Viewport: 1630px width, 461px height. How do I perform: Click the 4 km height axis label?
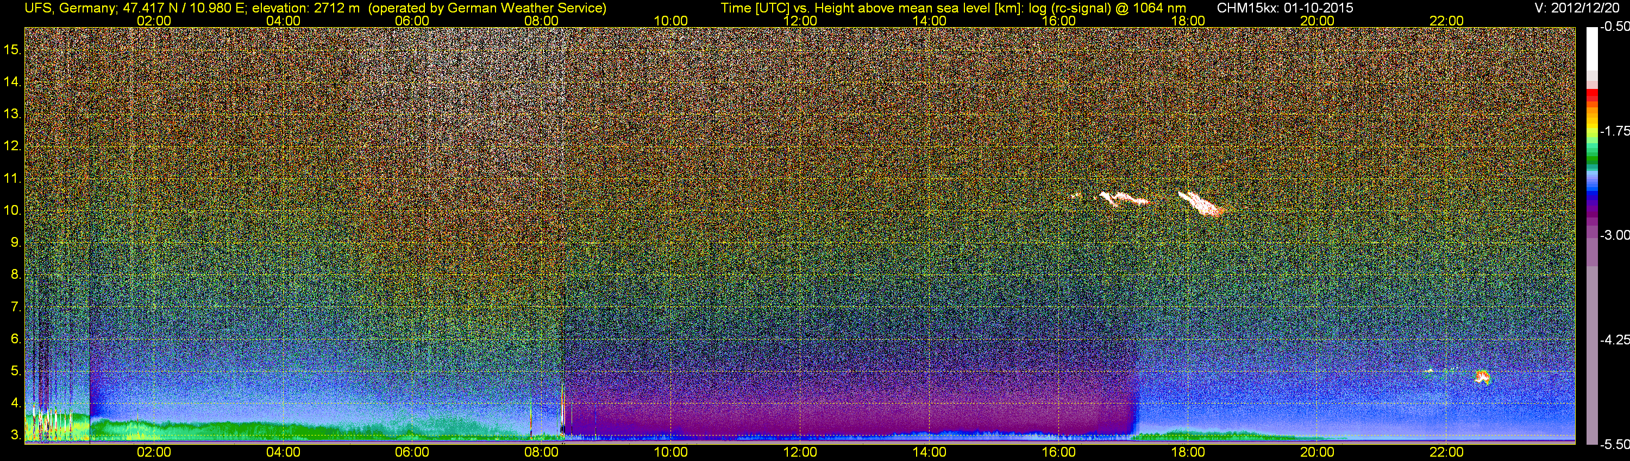pyautogui.click(x=15, y=403)
